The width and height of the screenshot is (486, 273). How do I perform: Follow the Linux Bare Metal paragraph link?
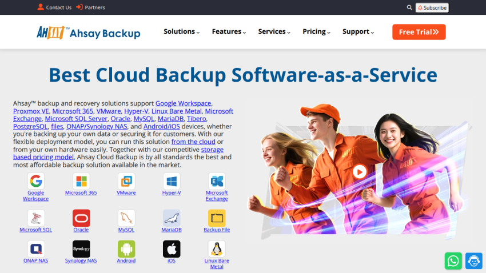[x=177, y=111]
